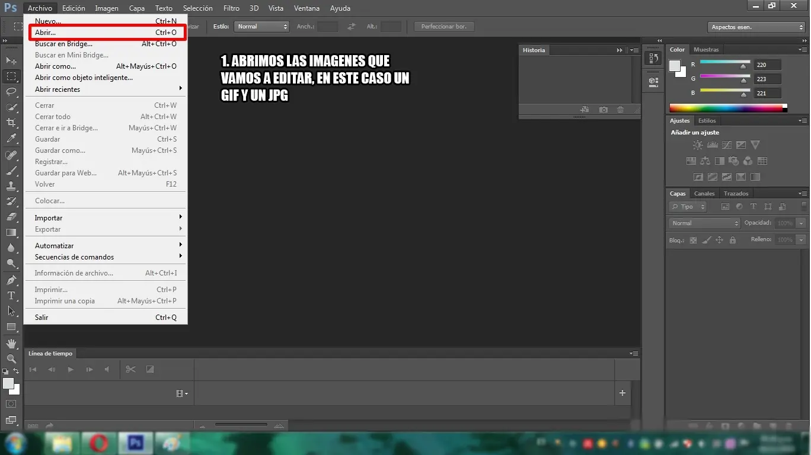Screen dimensions: 811x455
Task: Switch to the Estilos tab
Action: point(707,121)
